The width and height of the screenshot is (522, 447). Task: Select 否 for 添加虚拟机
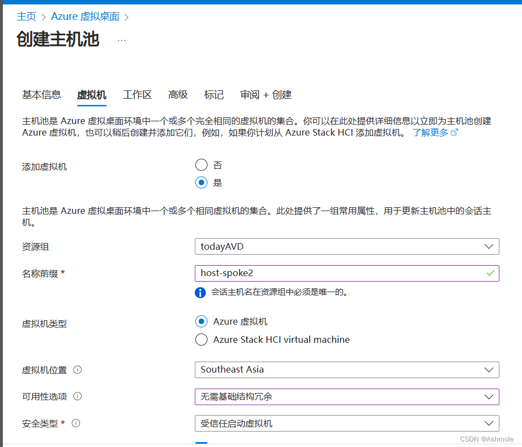[201, 165]
